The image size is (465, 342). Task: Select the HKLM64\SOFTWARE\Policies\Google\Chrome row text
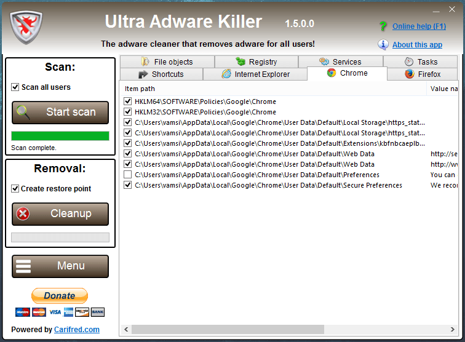coord(205,101)
